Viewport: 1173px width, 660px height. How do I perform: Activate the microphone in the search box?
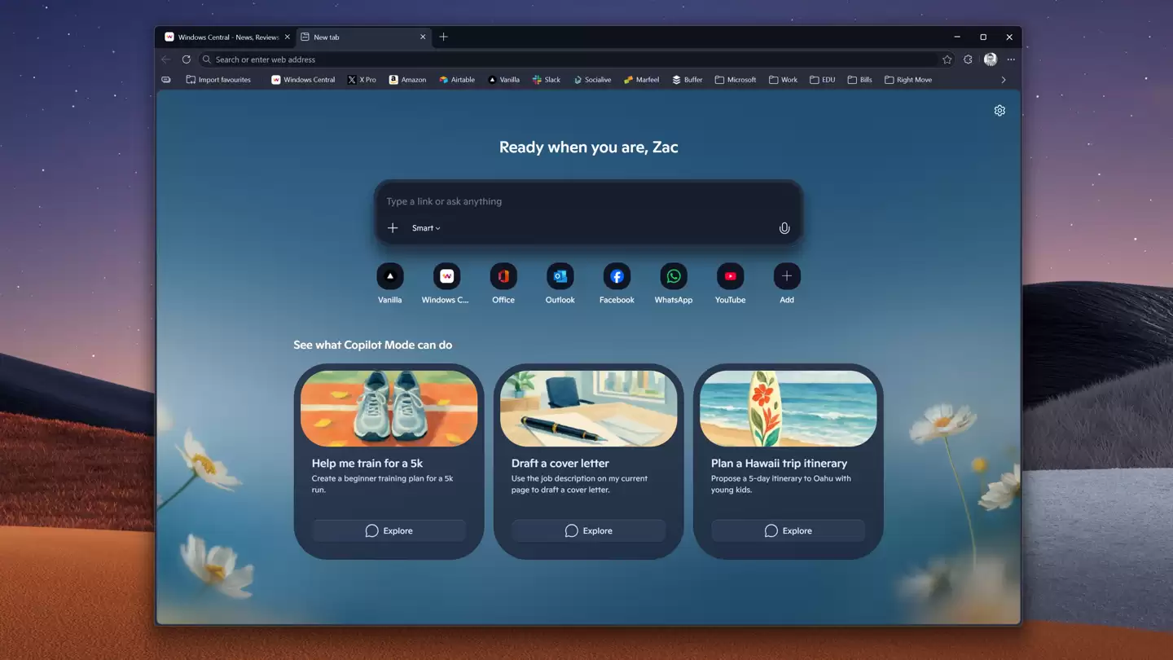coord(784,228)
